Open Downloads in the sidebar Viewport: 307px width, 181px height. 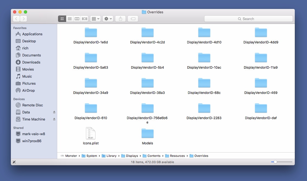click(x=28, y=62)
